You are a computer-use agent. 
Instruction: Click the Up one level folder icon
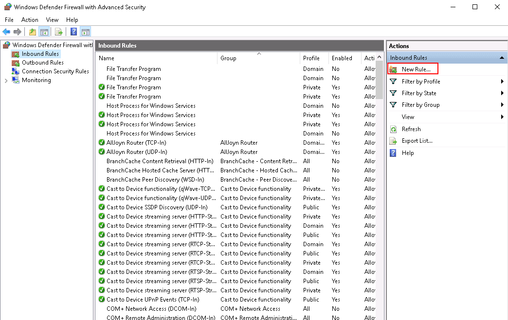click(33, 32)
